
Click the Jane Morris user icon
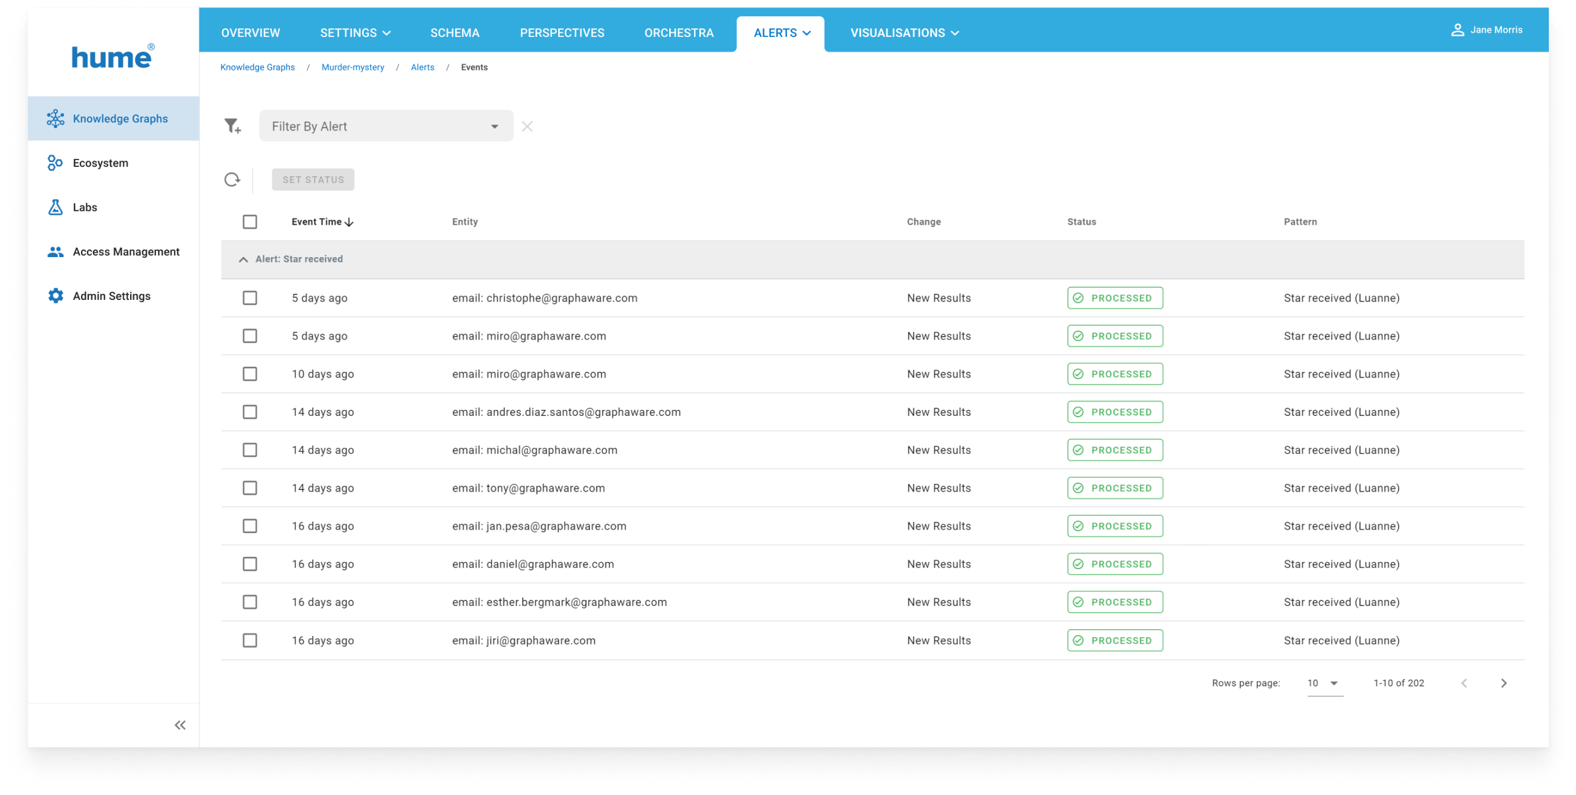[1457, 30]
